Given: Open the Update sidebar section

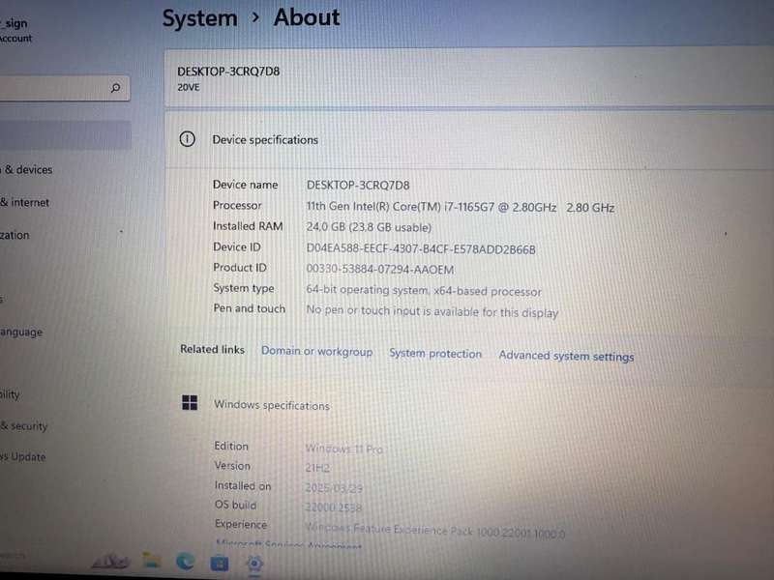Looking at the screenshot, I should pyautogui.click(x=22, y=457).
